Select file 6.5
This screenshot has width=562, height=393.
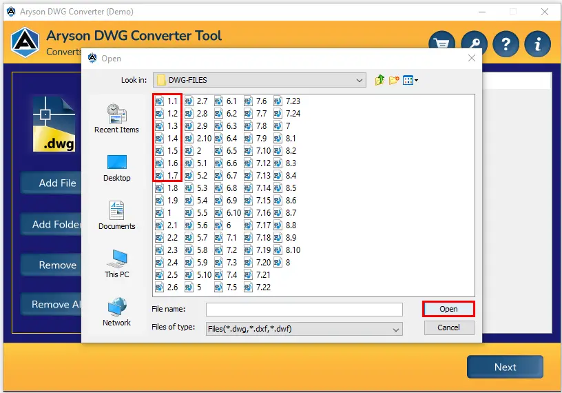(226, 151)
